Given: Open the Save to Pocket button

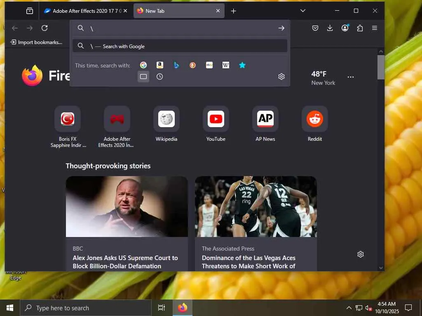Looking at the screenshot, I should click(x=315, y=28).
